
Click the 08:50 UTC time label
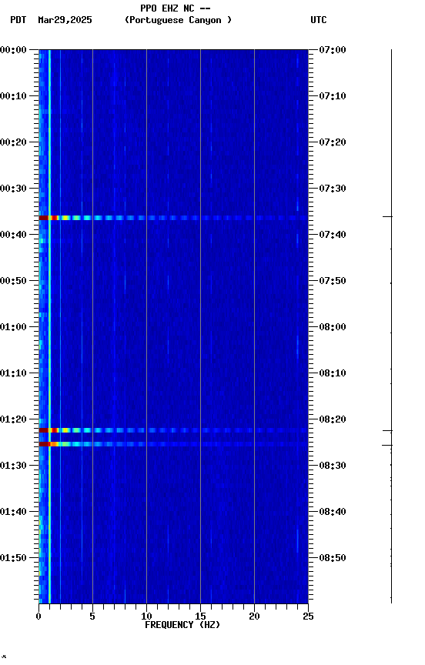tap(333, 558)
